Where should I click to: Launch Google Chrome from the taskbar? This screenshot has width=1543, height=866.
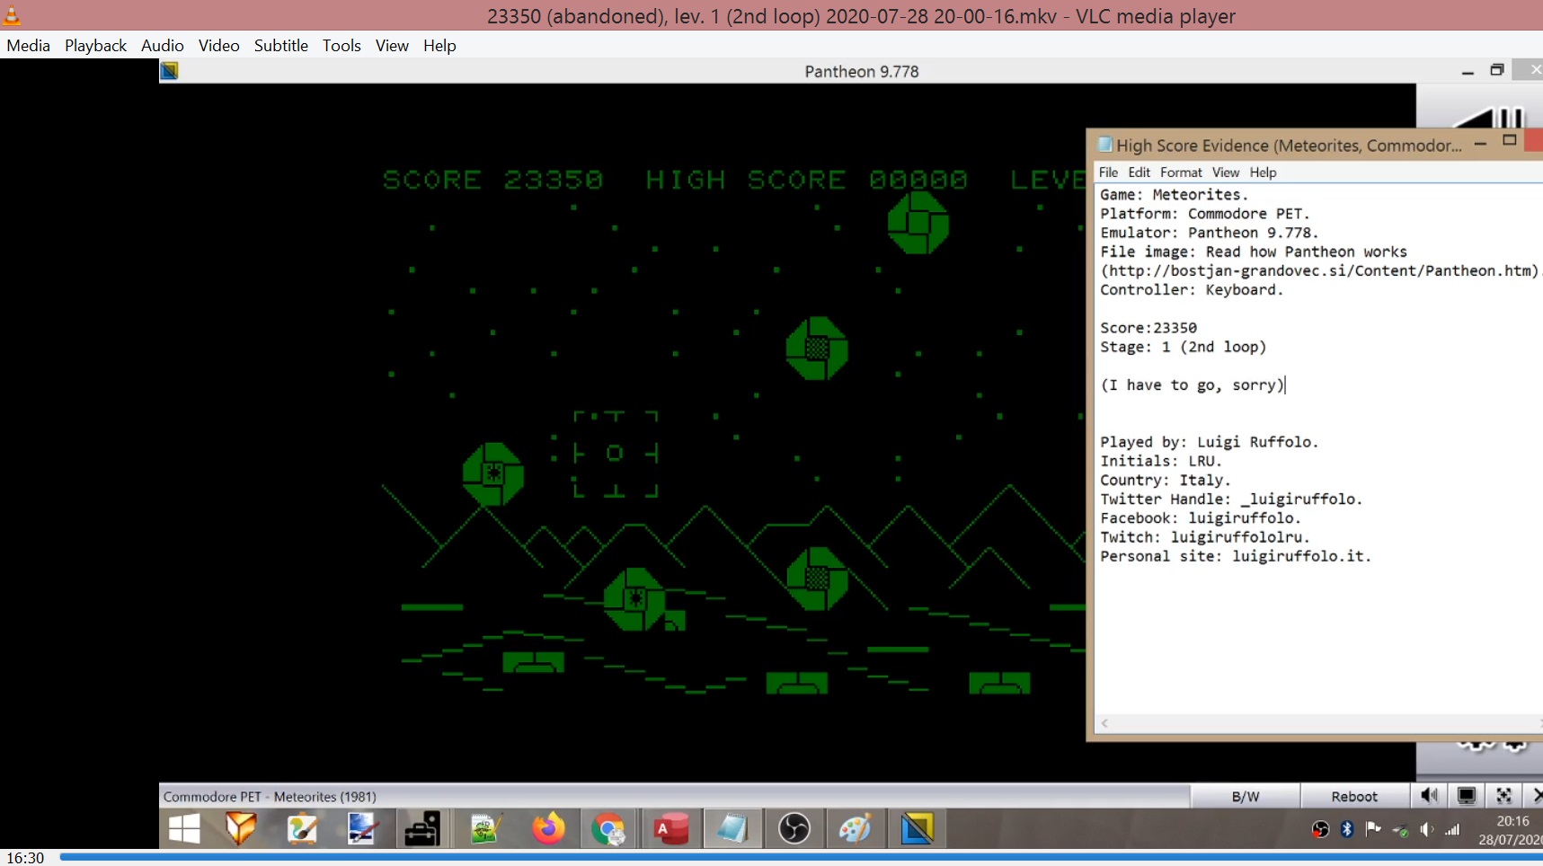[x=609, y=828]
